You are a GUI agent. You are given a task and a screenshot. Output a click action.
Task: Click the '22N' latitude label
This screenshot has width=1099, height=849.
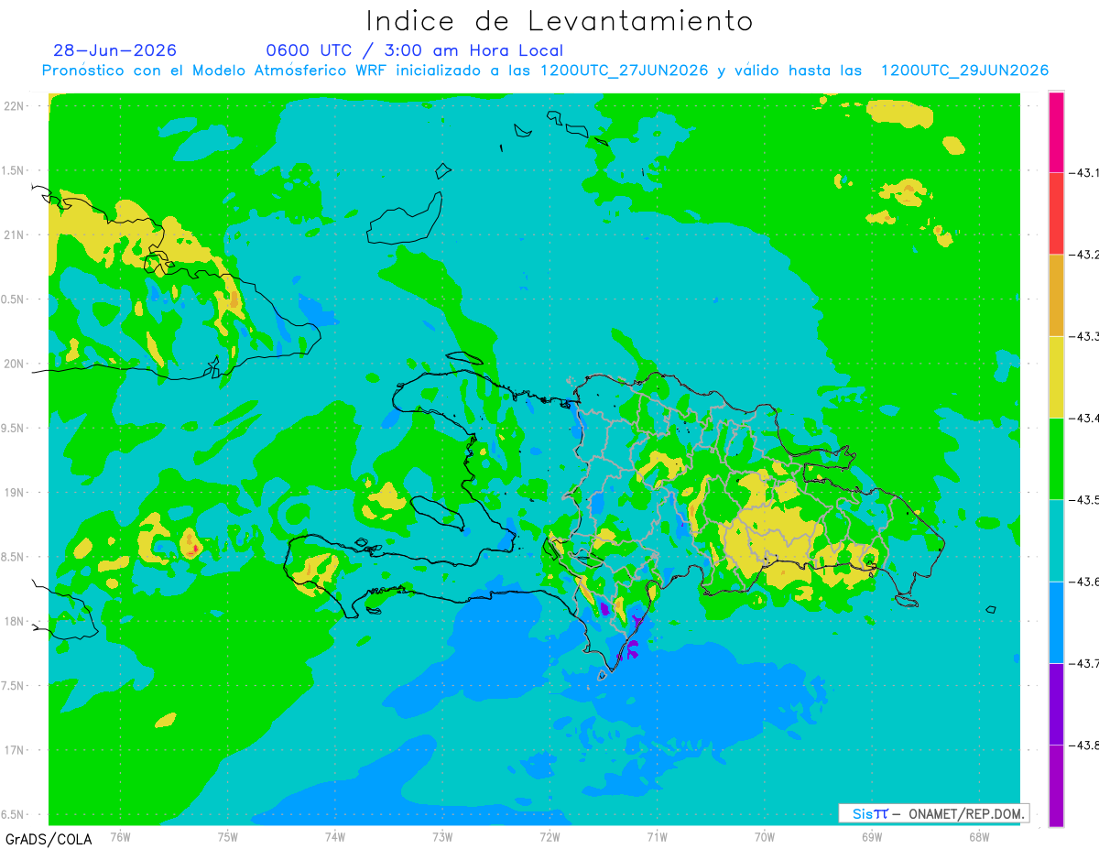point(16,106)
